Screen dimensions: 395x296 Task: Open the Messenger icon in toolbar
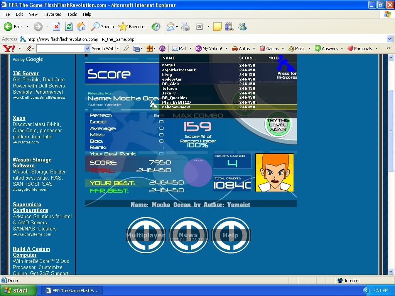coord(242,27)
